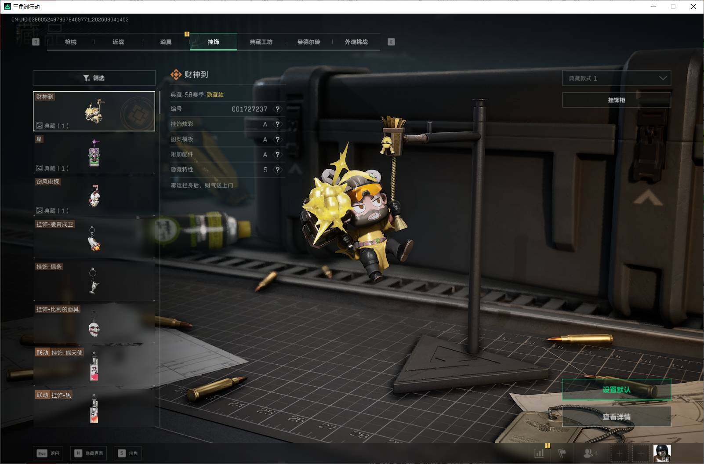Select the 窃风密探 charm in the list

94,196
